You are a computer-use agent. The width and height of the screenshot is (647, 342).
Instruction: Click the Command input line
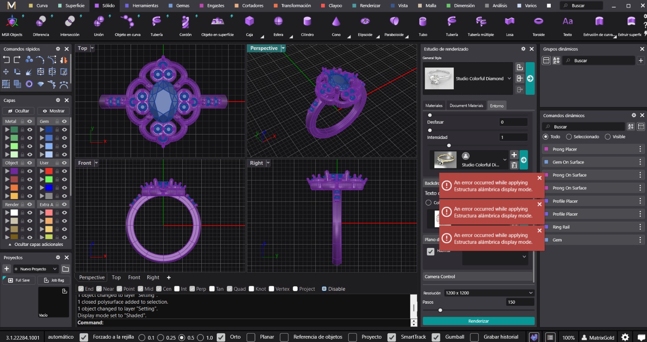243,323
